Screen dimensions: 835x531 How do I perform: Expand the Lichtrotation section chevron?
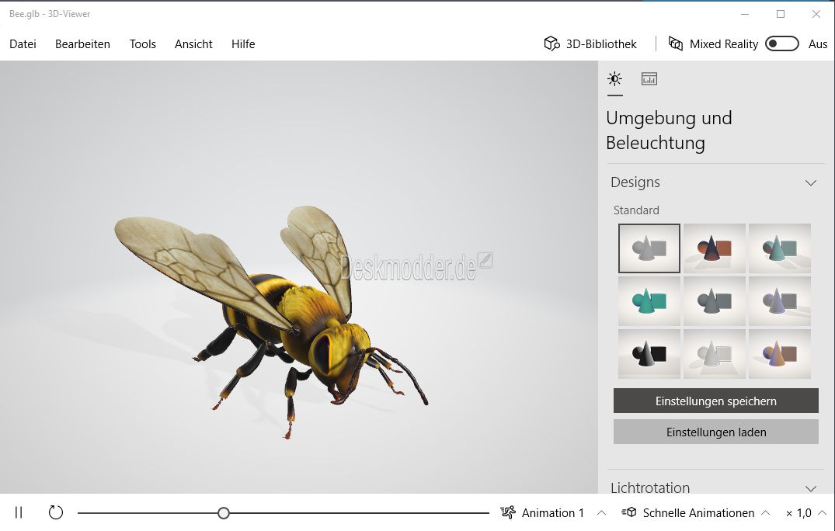tap(810, 488)
